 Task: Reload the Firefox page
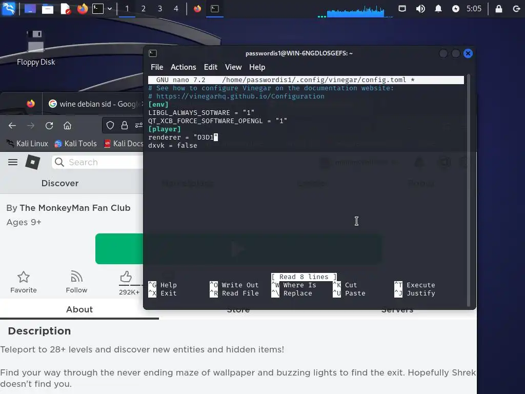coord(49,126)
